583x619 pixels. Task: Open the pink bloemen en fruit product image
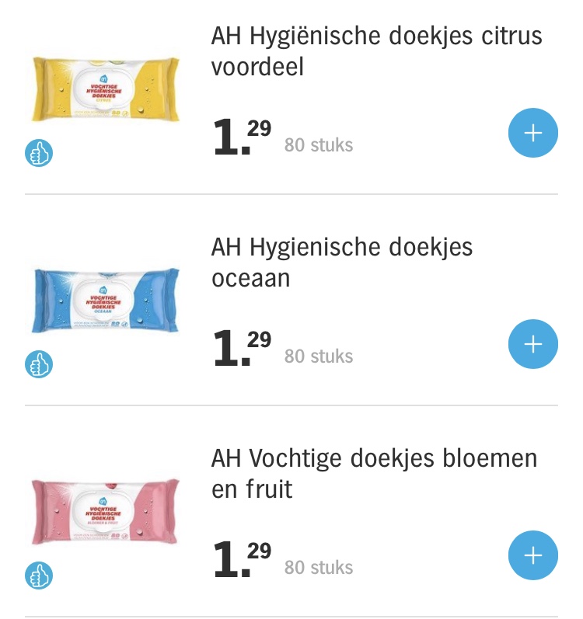[x=106, y=512]
